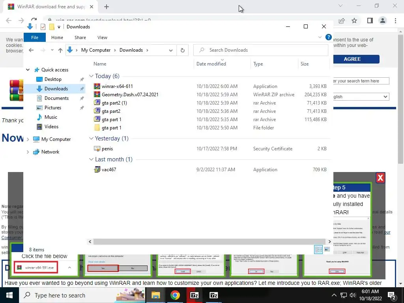This screenshot has width=404, height=303.
Task: Select the gta part2 (1) rar archive
Action: [x=114, y=103]
